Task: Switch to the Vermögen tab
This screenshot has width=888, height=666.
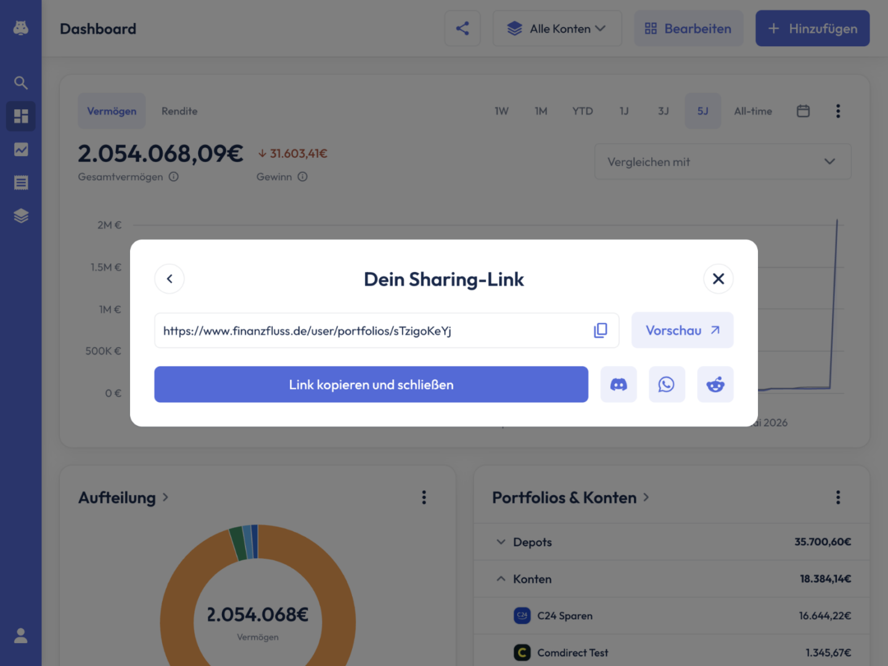Action: click(x=112, y=111)
